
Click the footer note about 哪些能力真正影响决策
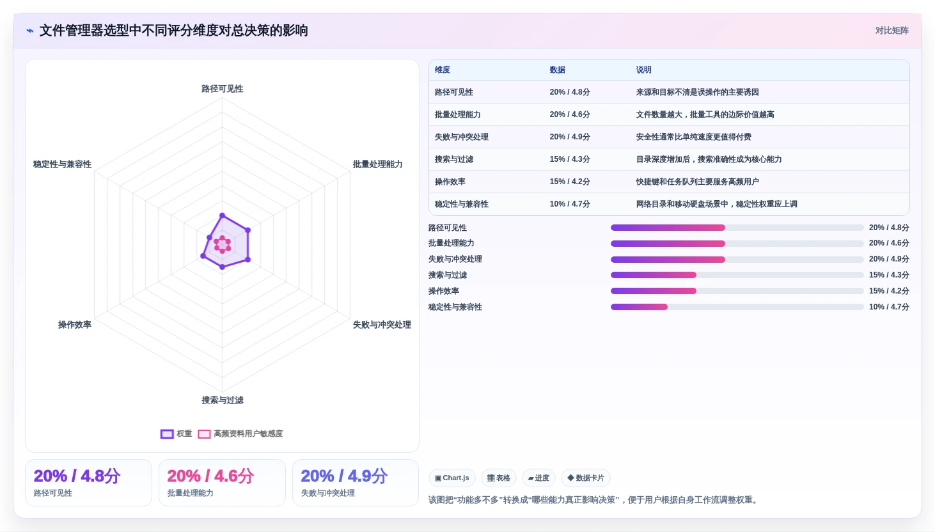point(595,500)
